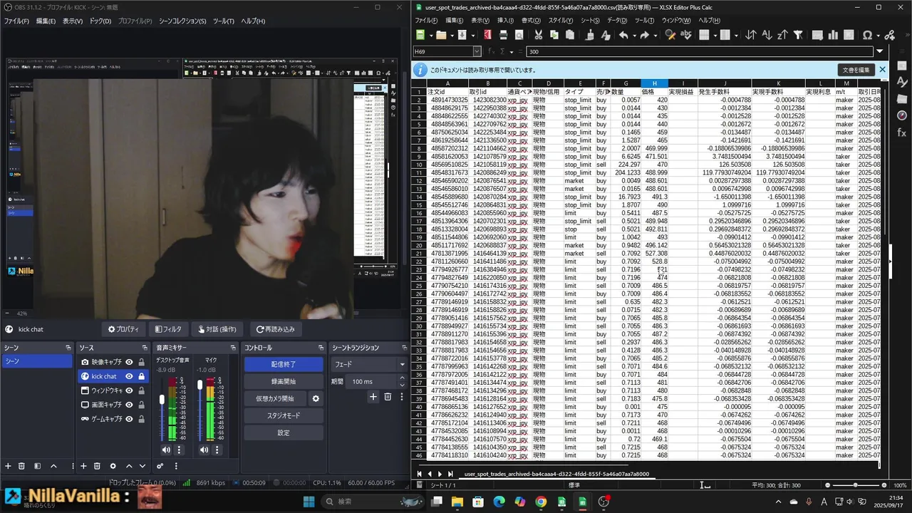912x513 pixels.
Task: Click the Export as PDF icon
Action: pos(488,35)
